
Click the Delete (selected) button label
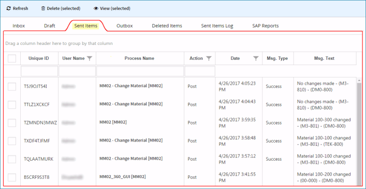[64, 9]
